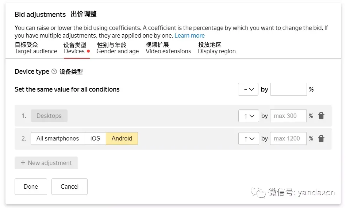Image resolution: width=346 pixels, height=208 pixels.
Task: Open the smartphones row direction dropdown
Action: click(x=249, y=139)
